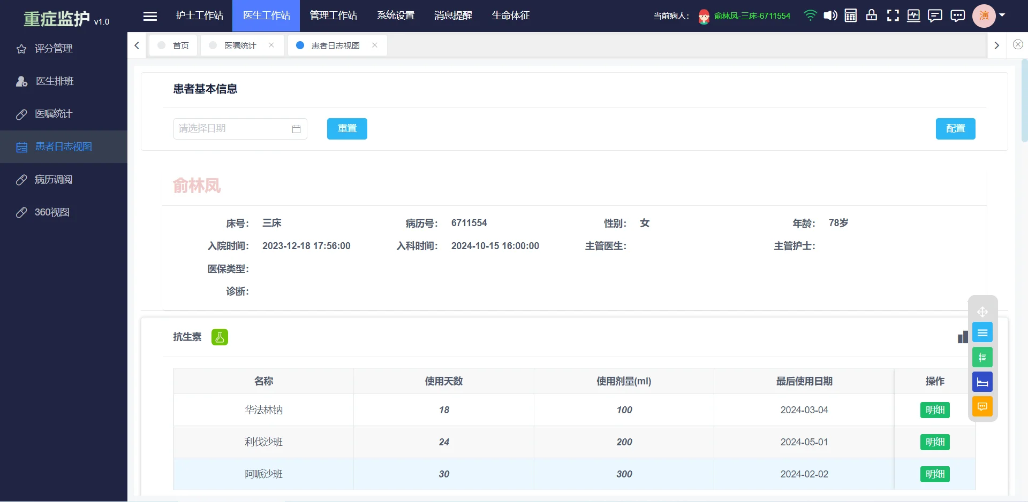Open 病历调阅 in the left sidebar
The width and height of the screenshot is (1028, 502).
pyautogui.click(x=53, y=179)
